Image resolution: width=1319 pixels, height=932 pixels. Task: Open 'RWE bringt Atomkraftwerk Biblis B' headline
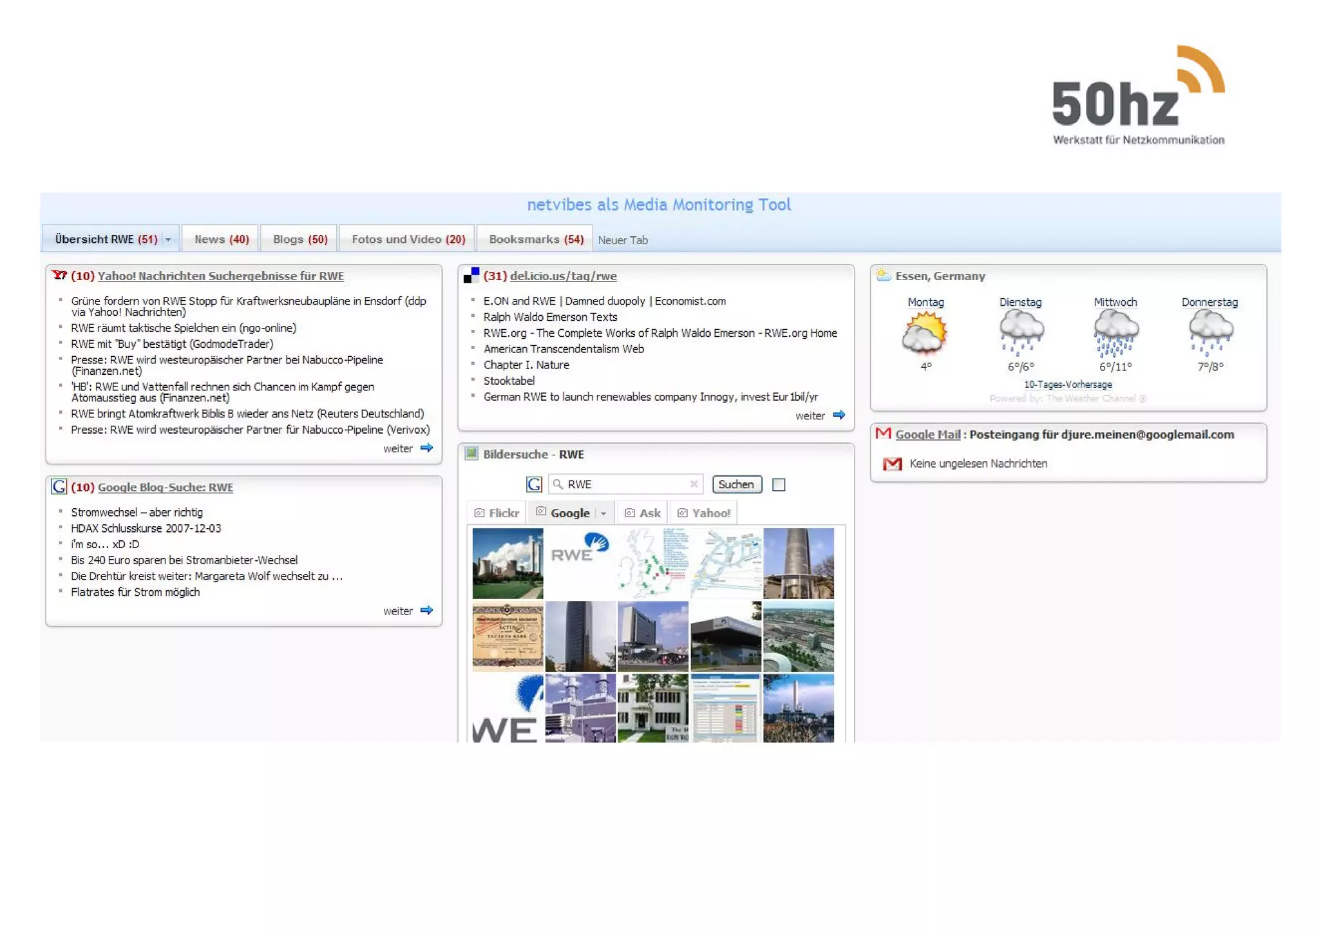[x=247, y=414]
